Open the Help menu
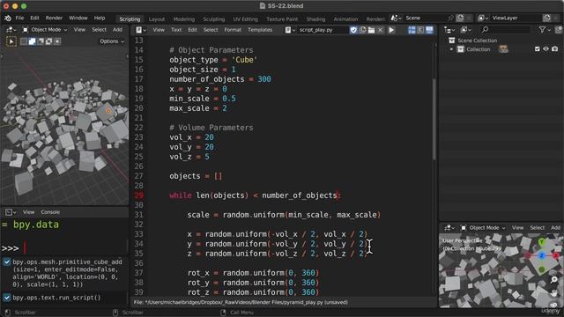The height and width of the screenshot is (317, 564). click(100, 18)
